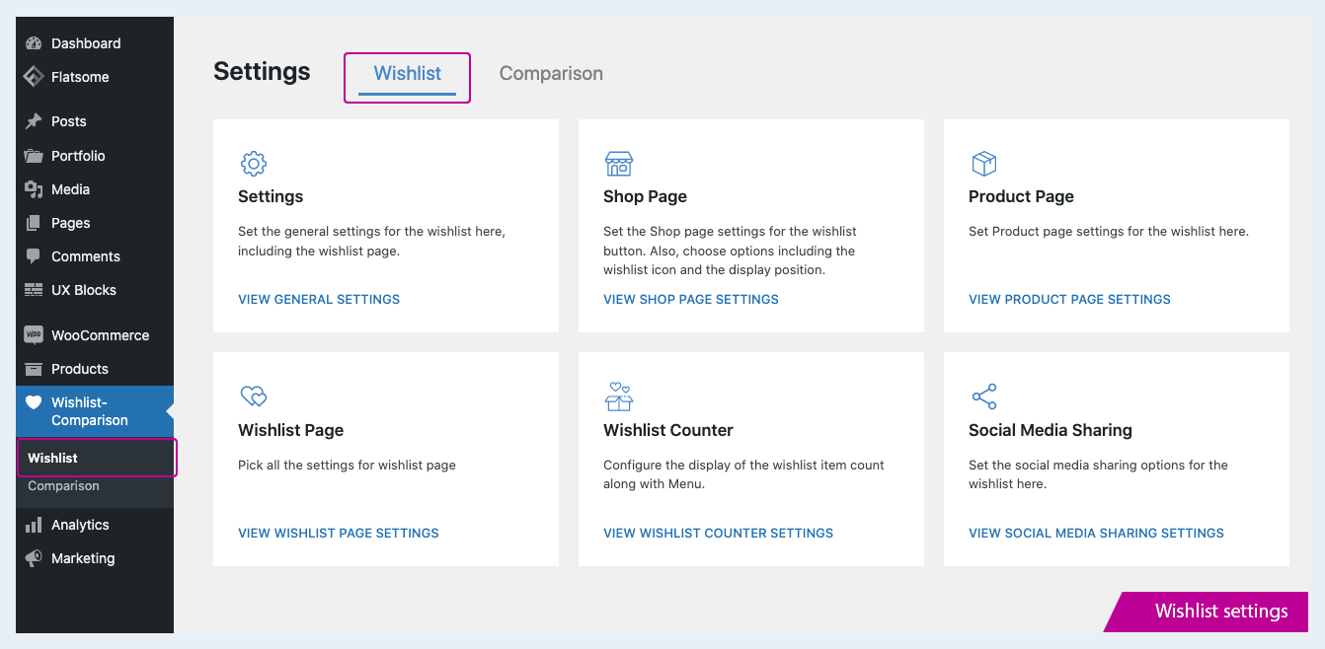Click the Product Page card heading
Viewport: 1325px width, 649px height.
(1021, 196)
